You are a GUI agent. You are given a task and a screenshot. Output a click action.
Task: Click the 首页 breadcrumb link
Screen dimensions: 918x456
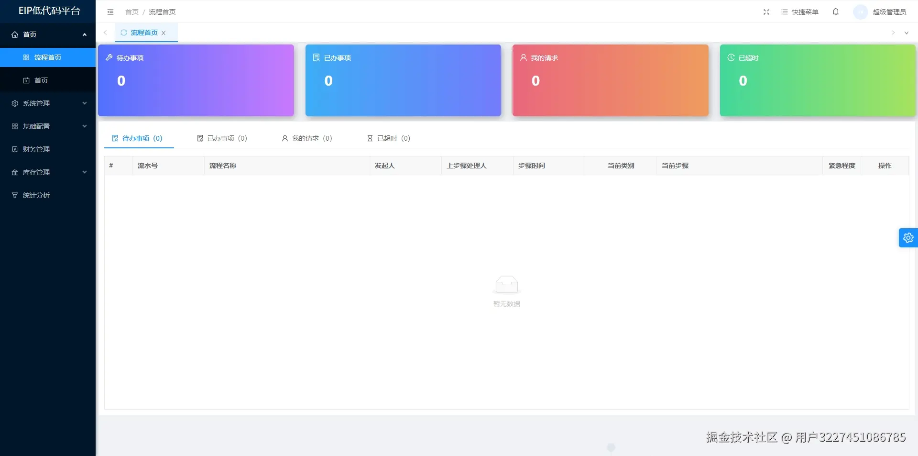point(132,12)
